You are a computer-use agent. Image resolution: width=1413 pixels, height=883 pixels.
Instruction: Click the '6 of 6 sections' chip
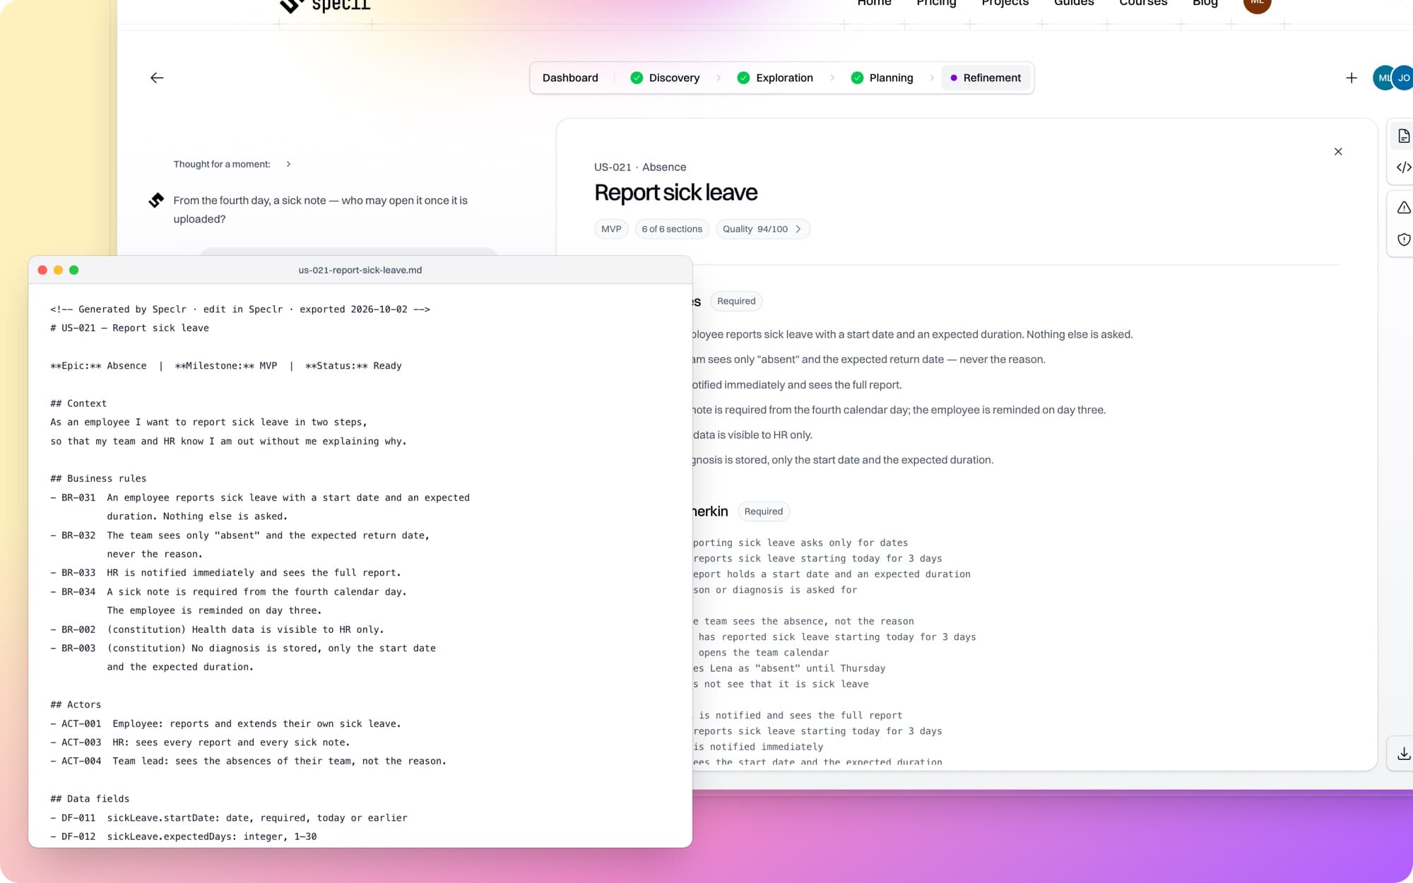tap(671, 229)
